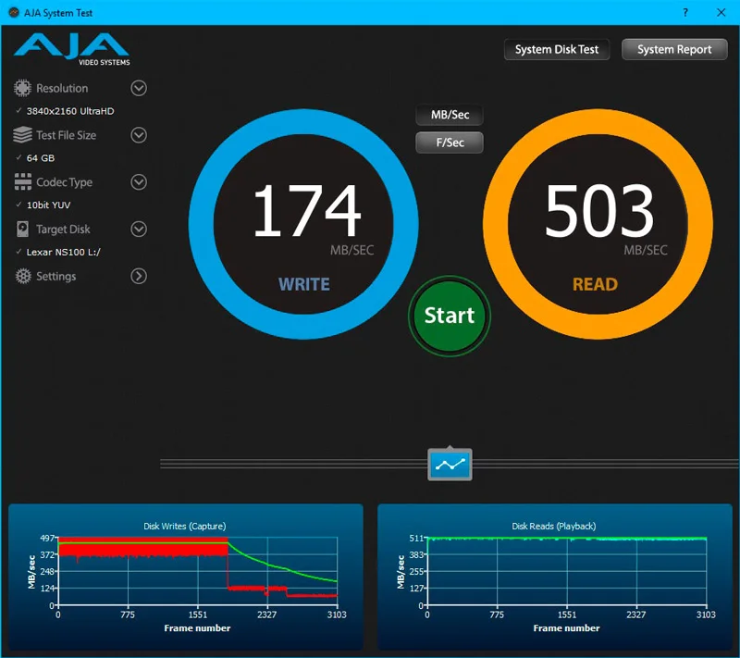
Task: Click the Disk Writes (Capture) title
Action: click(185, 526)
